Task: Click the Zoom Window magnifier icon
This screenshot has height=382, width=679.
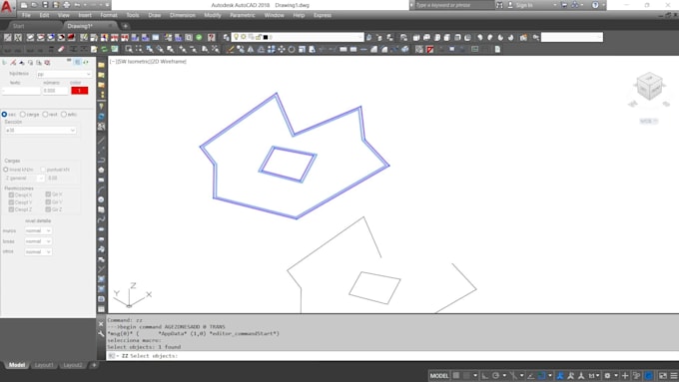Action: point(129,49)
